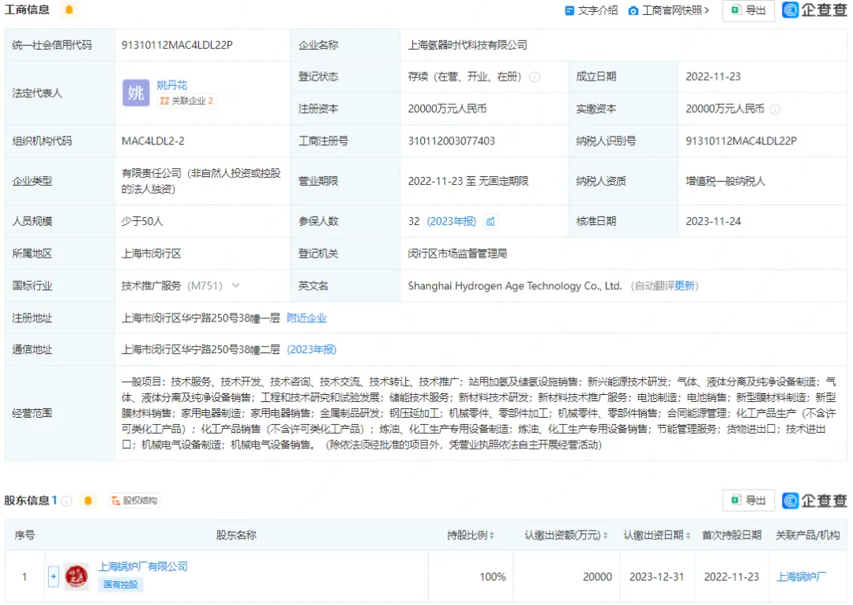Click the 首次持股日期 column header

[x=731, y=535]
